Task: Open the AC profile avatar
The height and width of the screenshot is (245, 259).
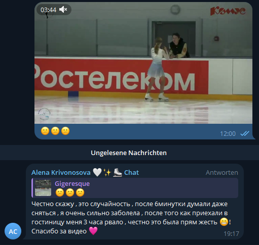Action: (13, 231)
